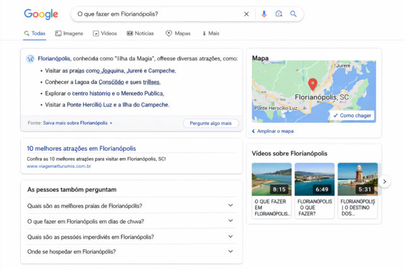Viewport: 404px width, 269px height.
Task: Start voice search with microphone icon
Action: pyautogui.click(x=264, y=14)
